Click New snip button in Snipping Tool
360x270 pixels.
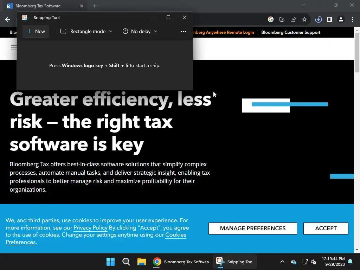point(36,31)
